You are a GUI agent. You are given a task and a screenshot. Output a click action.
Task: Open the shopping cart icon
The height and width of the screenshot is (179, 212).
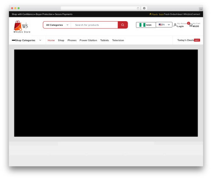click(x=191, y=25)
